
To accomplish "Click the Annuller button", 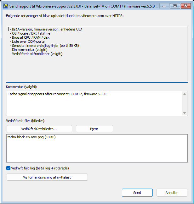I will (172, 193).
